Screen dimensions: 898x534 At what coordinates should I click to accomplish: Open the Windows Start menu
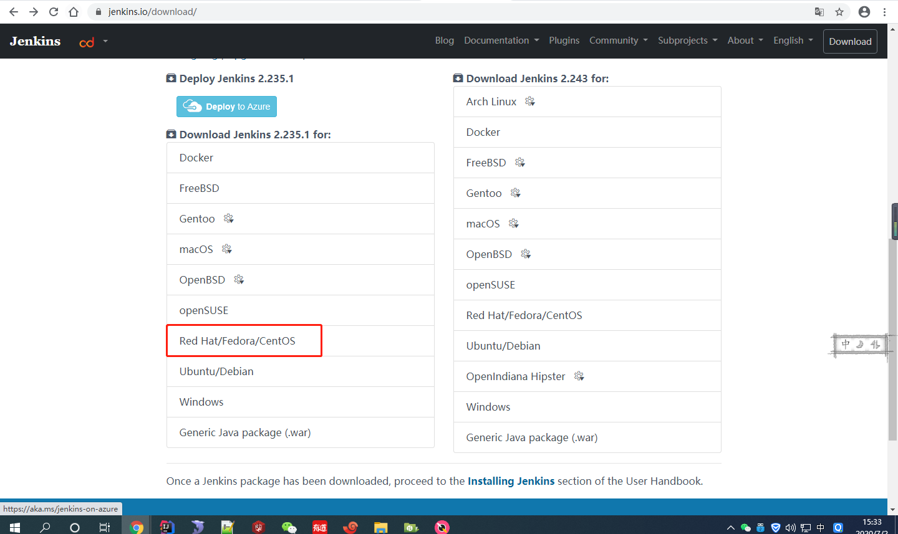pos(15,527)
